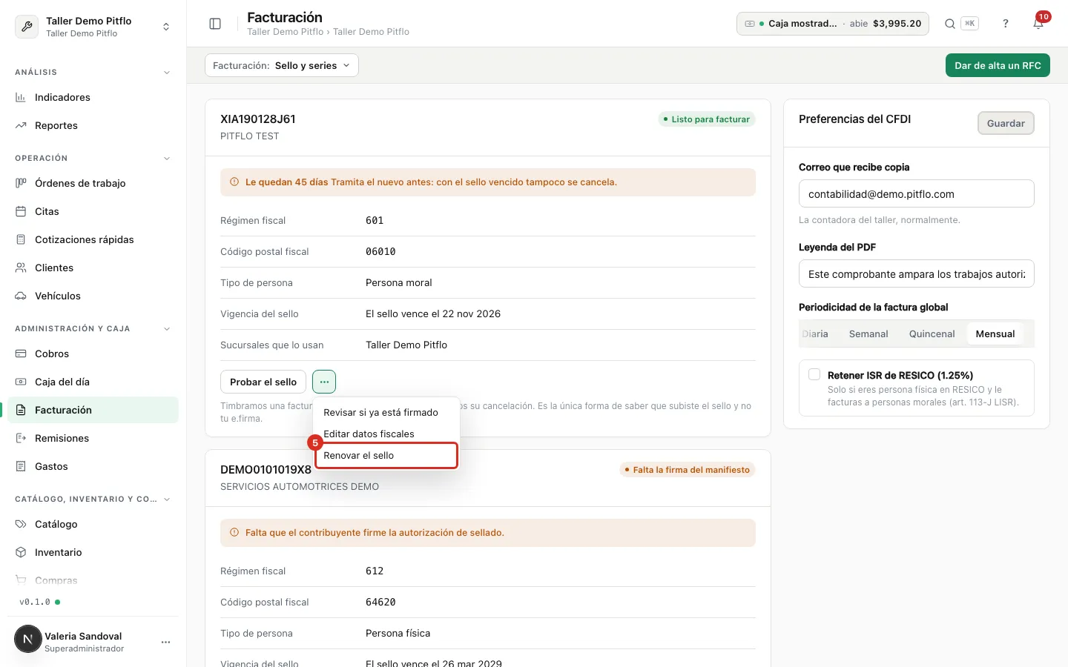Click the Cotizaciones rápidas document icon
This screenshot has width=1068, height=667.
coord(21,239)
